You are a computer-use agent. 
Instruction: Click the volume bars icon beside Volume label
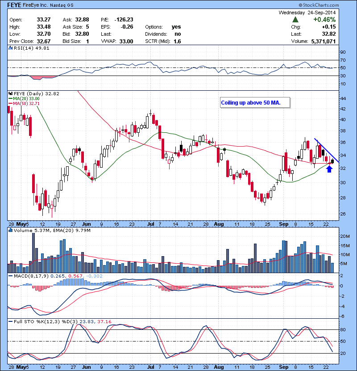click(x=10, y=230)
